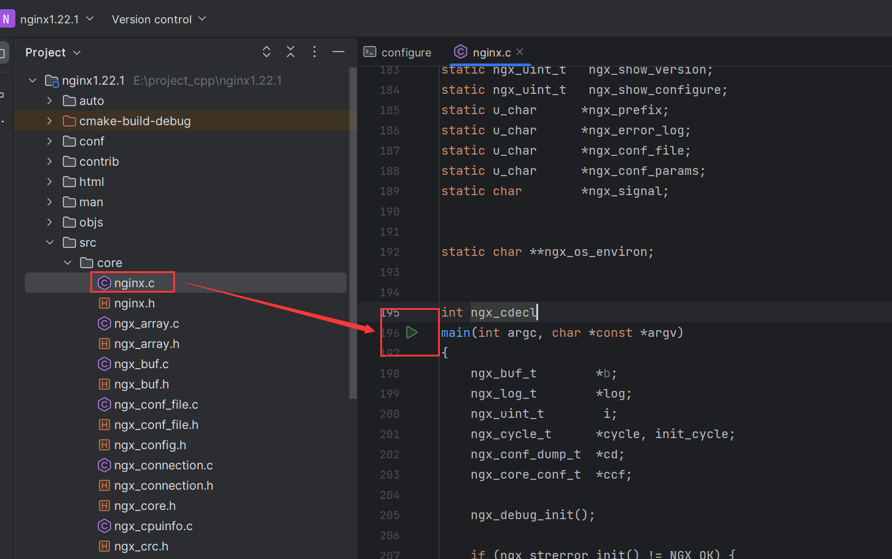Open ngx_crc.h file
This screenshot has height=559, width=892.
point(141,546)
